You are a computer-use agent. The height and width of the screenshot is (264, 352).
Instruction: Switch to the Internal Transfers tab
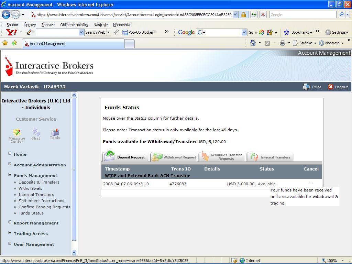270,157
